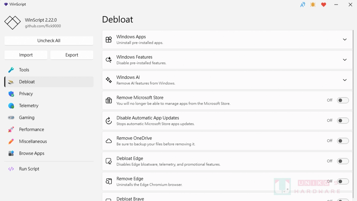Click the Export button
This screenshot has height=201, width=357.
72,55
